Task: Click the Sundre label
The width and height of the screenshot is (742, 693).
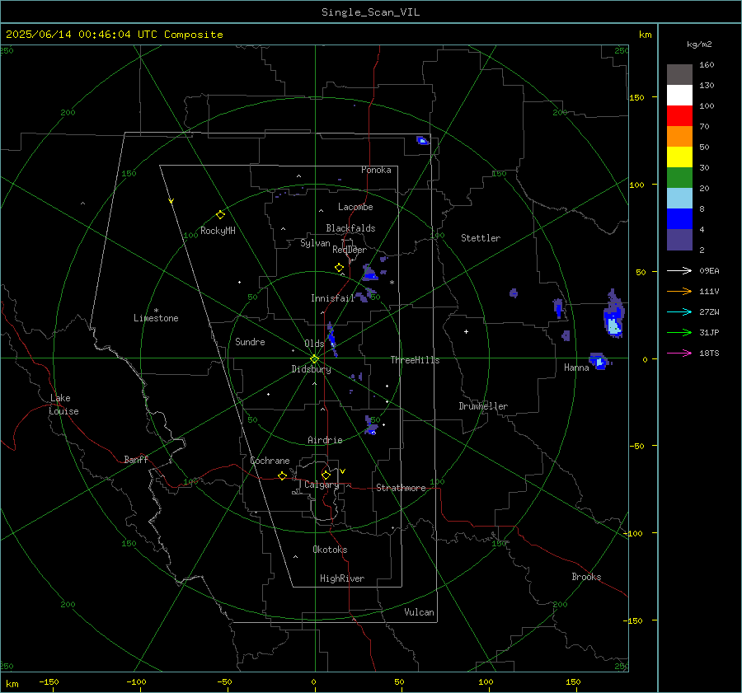Action: coord(250,341)
